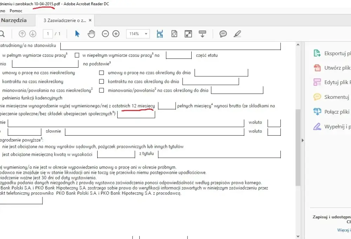Image resolution: width=351 pixels, height=239 pixels.
Task: Check 'umowy o pracę na czas określony' box
Action: (x=101, y=73)
